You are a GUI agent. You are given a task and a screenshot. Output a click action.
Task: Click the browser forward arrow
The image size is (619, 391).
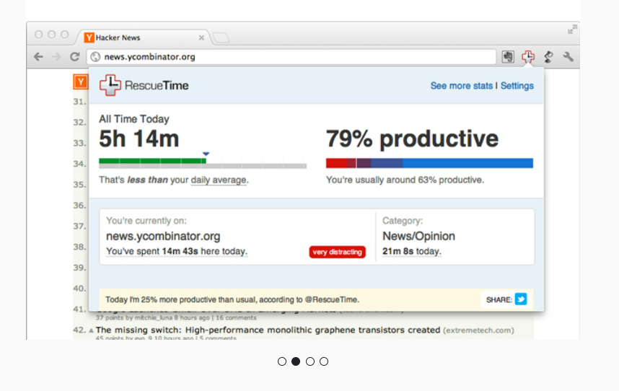pos(56,57)
